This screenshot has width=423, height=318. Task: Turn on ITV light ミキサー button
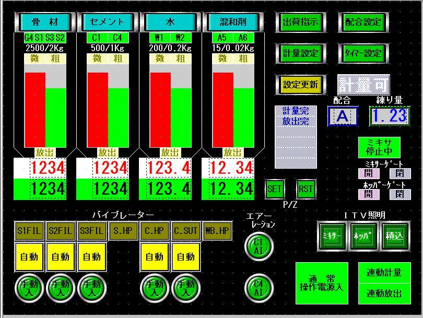click(x=331, y=235)
